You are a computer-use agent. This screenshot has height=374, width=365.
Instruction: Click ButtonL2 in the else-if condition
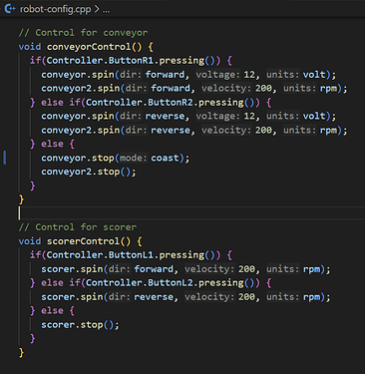(x=172, y=283)
